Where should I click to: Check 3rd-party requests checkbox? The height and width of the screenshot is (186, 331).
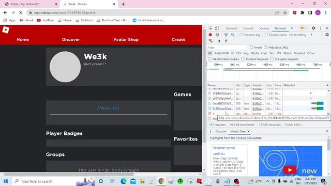(x=272, y=59)
